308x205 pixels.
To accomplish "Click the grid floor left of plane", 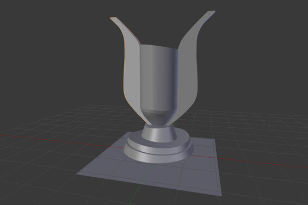I will [x=49, y=157].
